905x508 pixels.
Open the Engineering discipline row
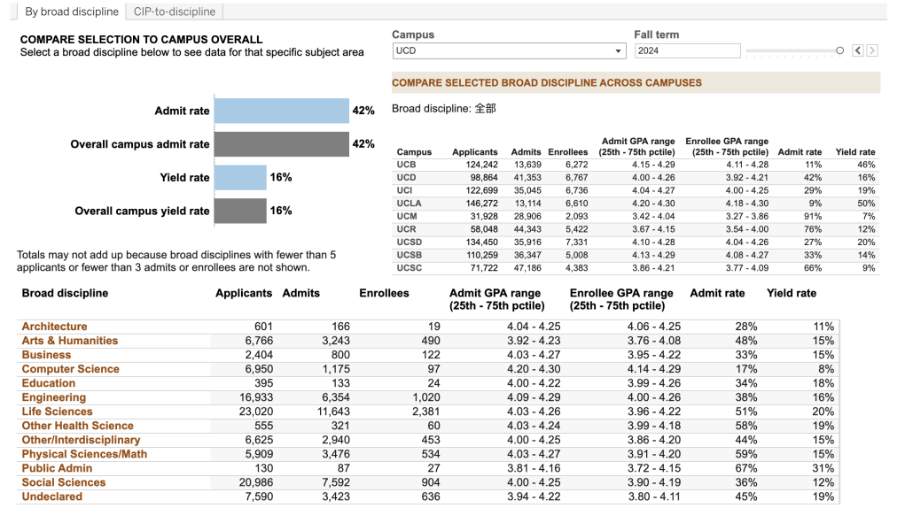click(x=53, y=397)
